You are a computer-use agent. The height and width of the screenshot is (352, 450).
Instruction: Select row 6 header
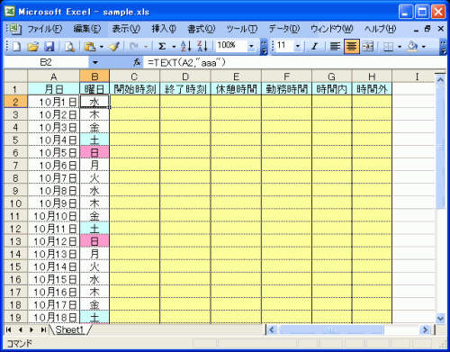coord(15,152)
